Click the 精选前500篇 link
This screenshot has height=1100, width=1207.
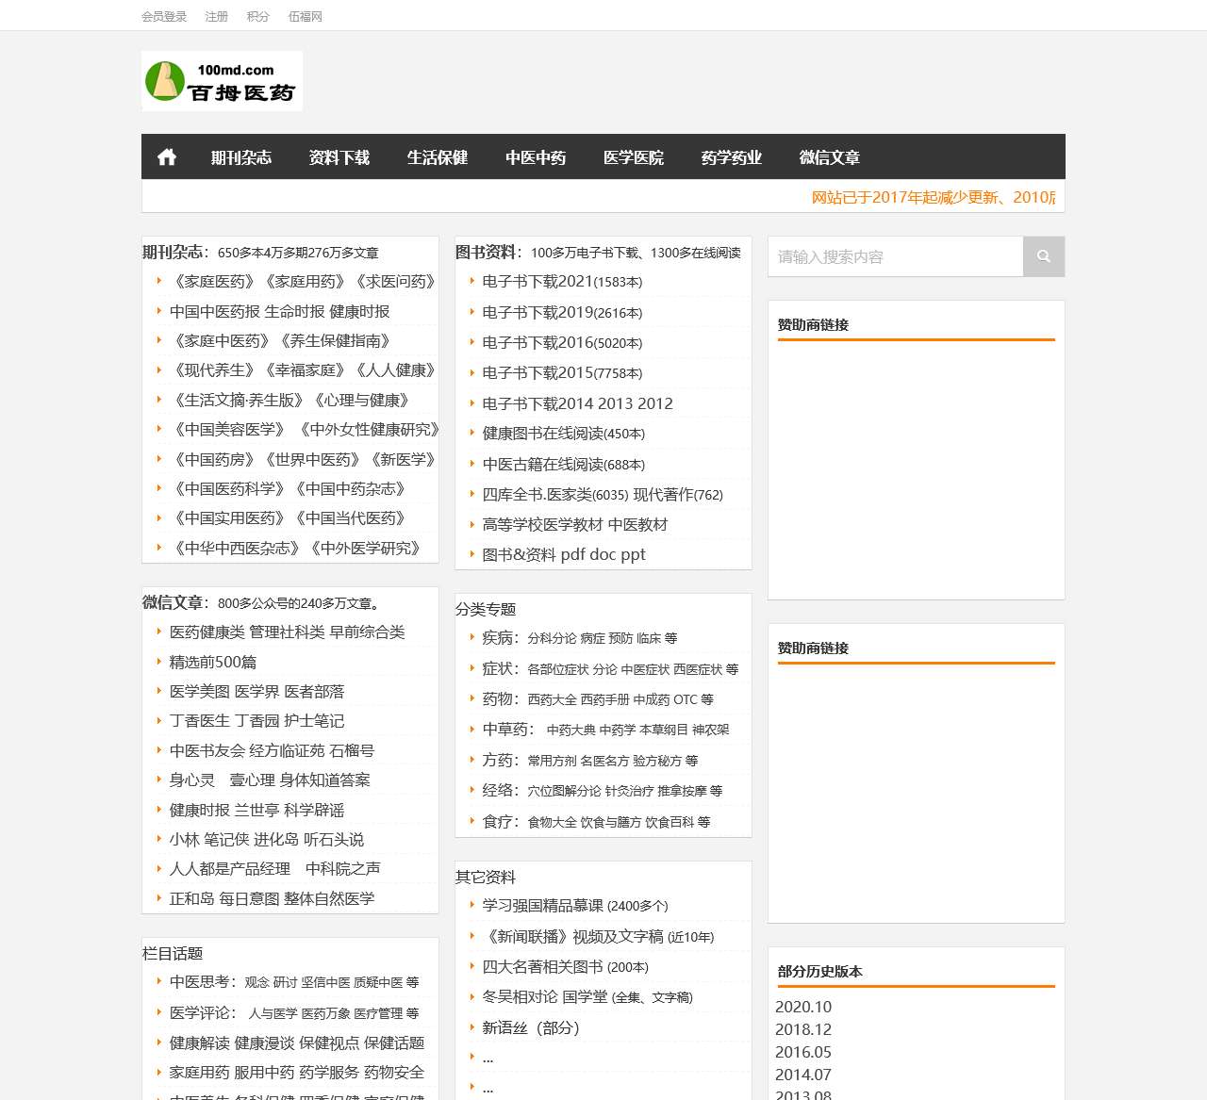(x=212, y=663)
